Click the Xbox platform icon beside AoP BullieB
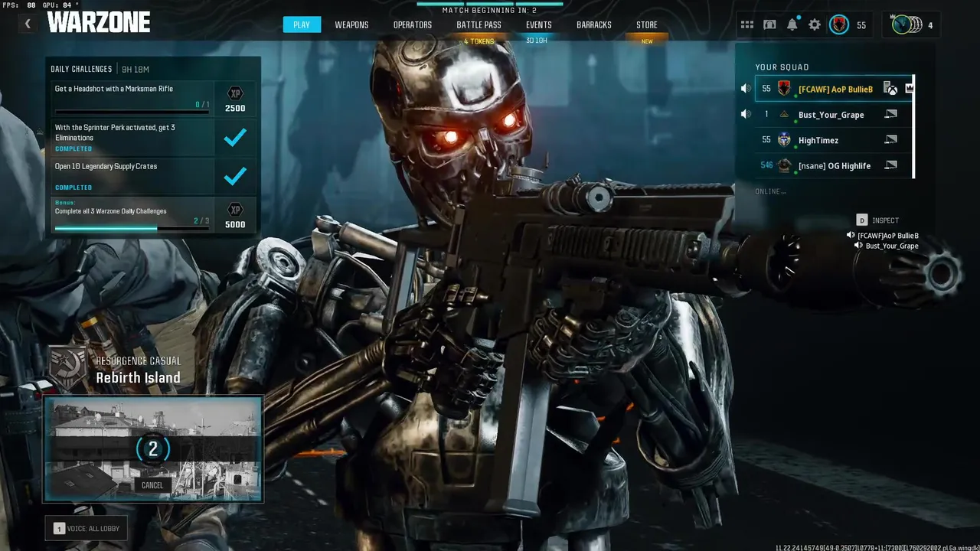 (890, 89)
